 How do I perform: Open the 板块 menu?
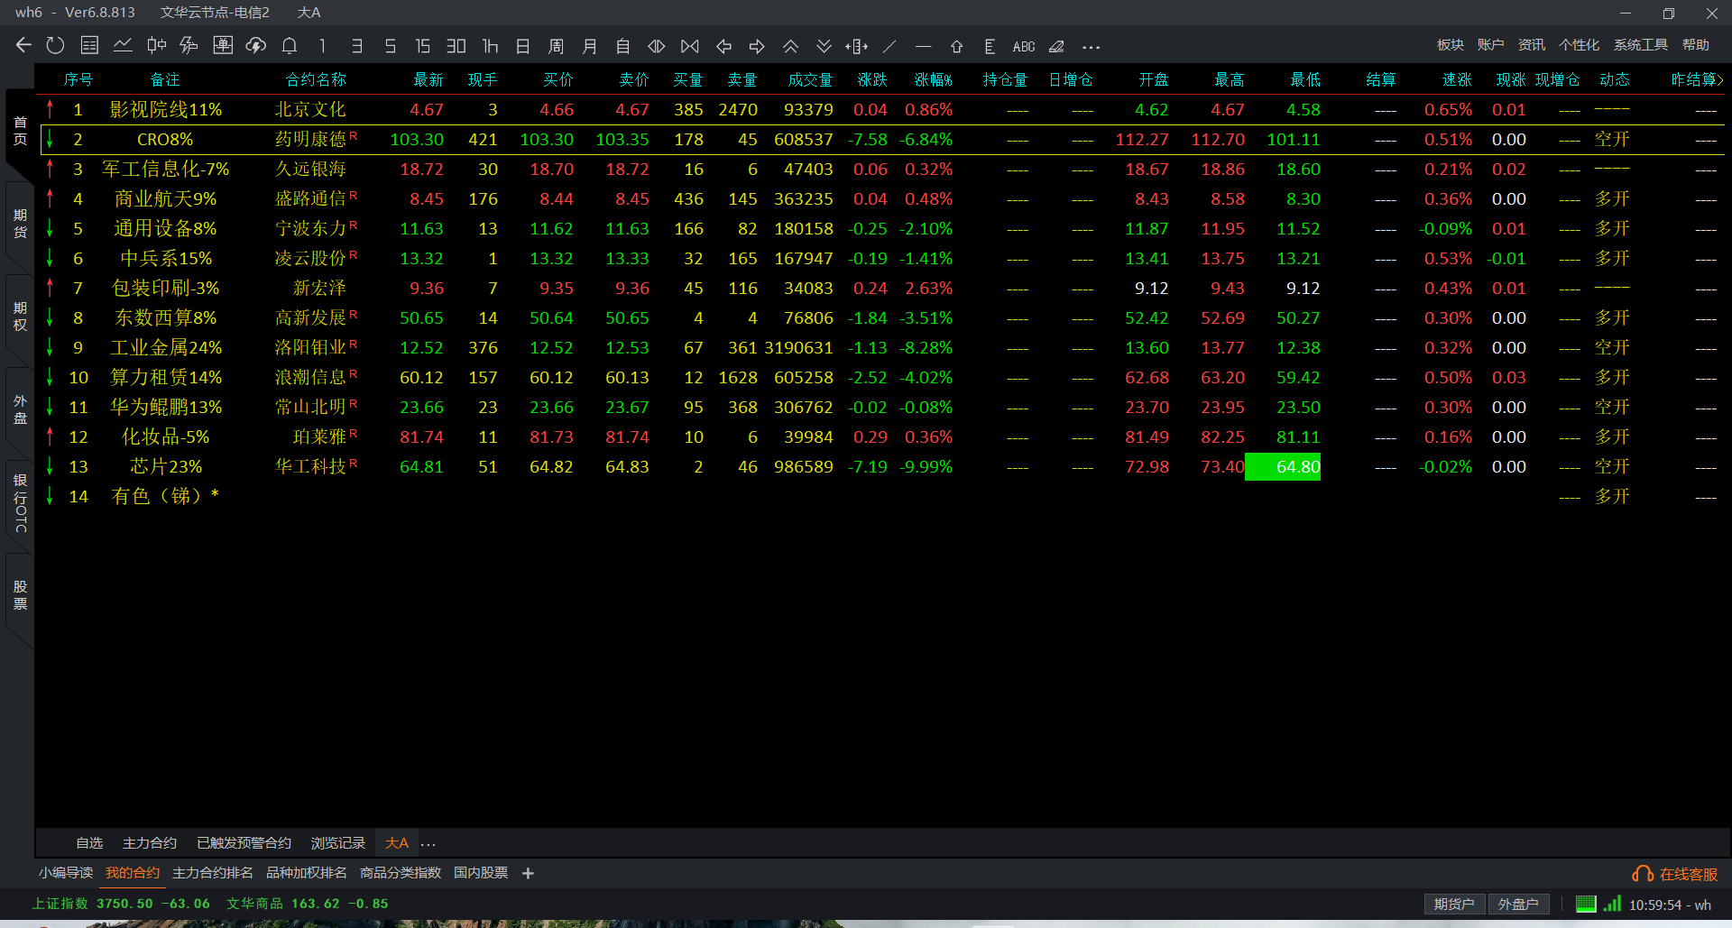tap(1451, 45)
